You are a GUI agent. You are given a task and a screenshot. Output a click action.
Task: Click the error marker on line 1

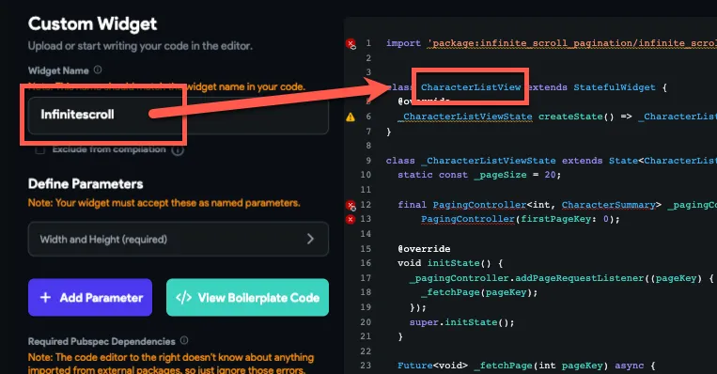point(351,44)
